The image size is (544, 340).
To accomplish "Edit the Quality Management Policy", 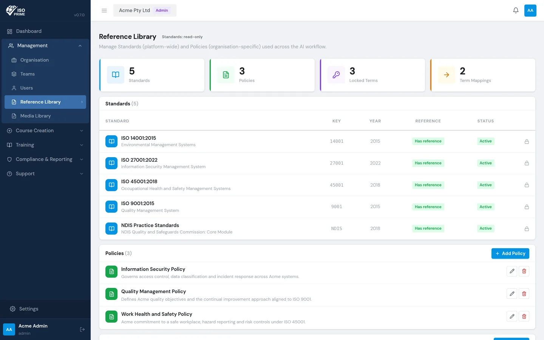I will (x=512, y=294).
